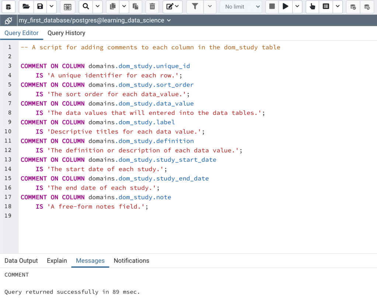Click the Find magnifying glass icon
The height and width of the screenshot is (299, 377).
(85, 7)
